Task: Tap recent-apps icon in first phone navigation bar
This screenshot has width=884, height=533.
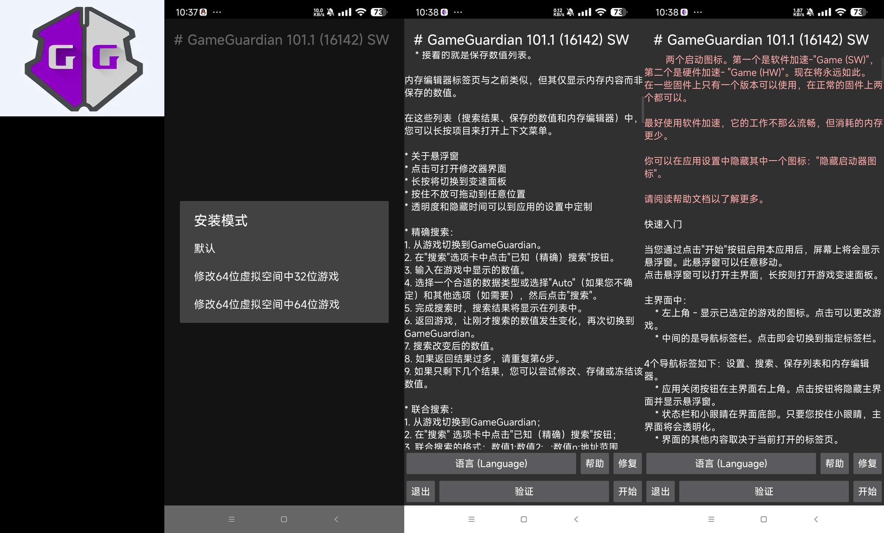Action: (x=231, y=519)
